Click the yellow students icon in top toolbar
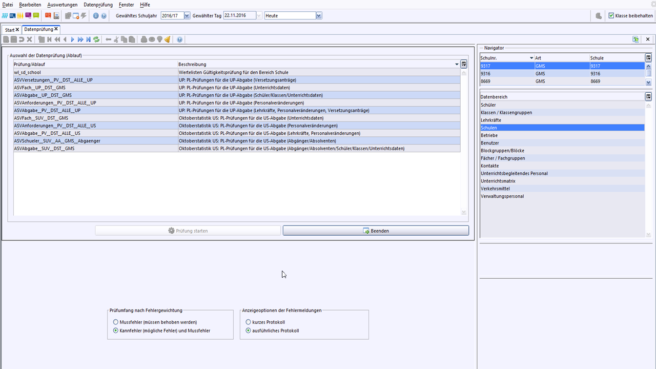The width and height of the screenshot is (656, 369). 20,16
